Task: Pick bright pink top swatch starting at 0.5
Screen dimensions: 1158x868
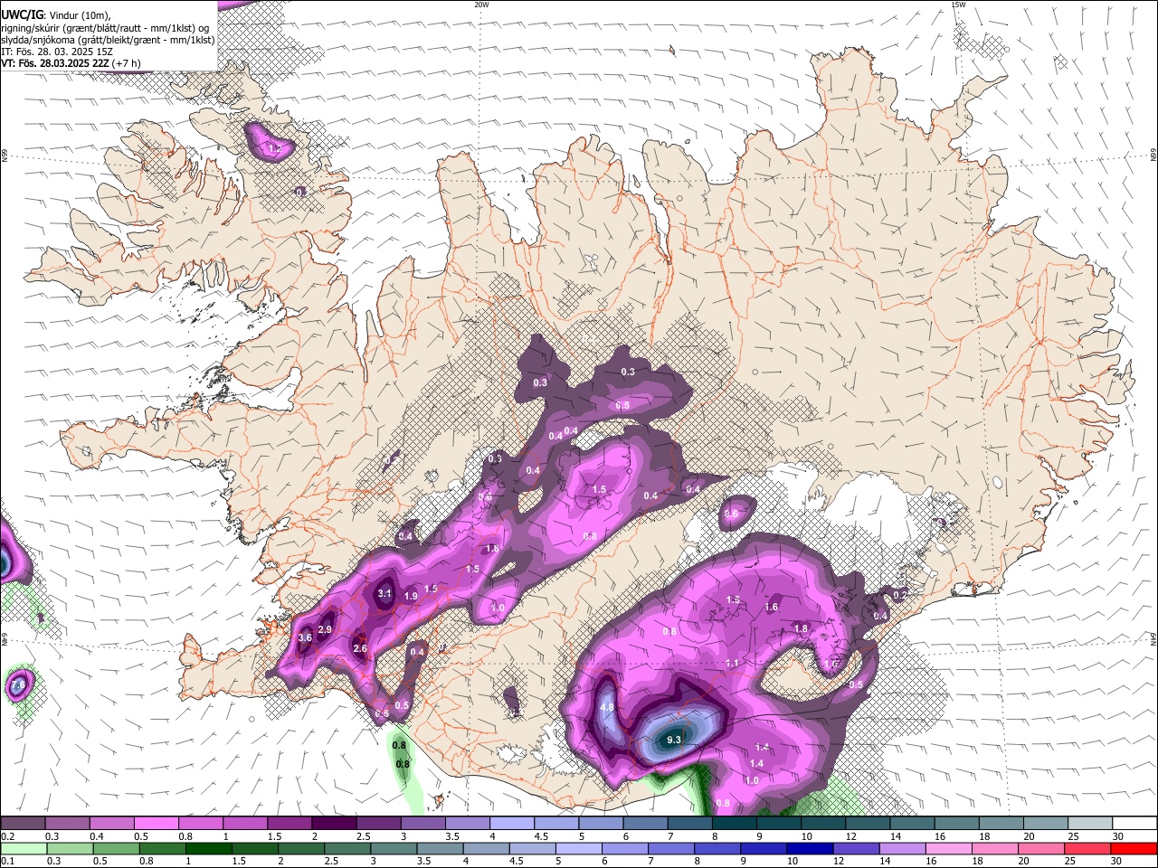Action: [x=157, y=824]
